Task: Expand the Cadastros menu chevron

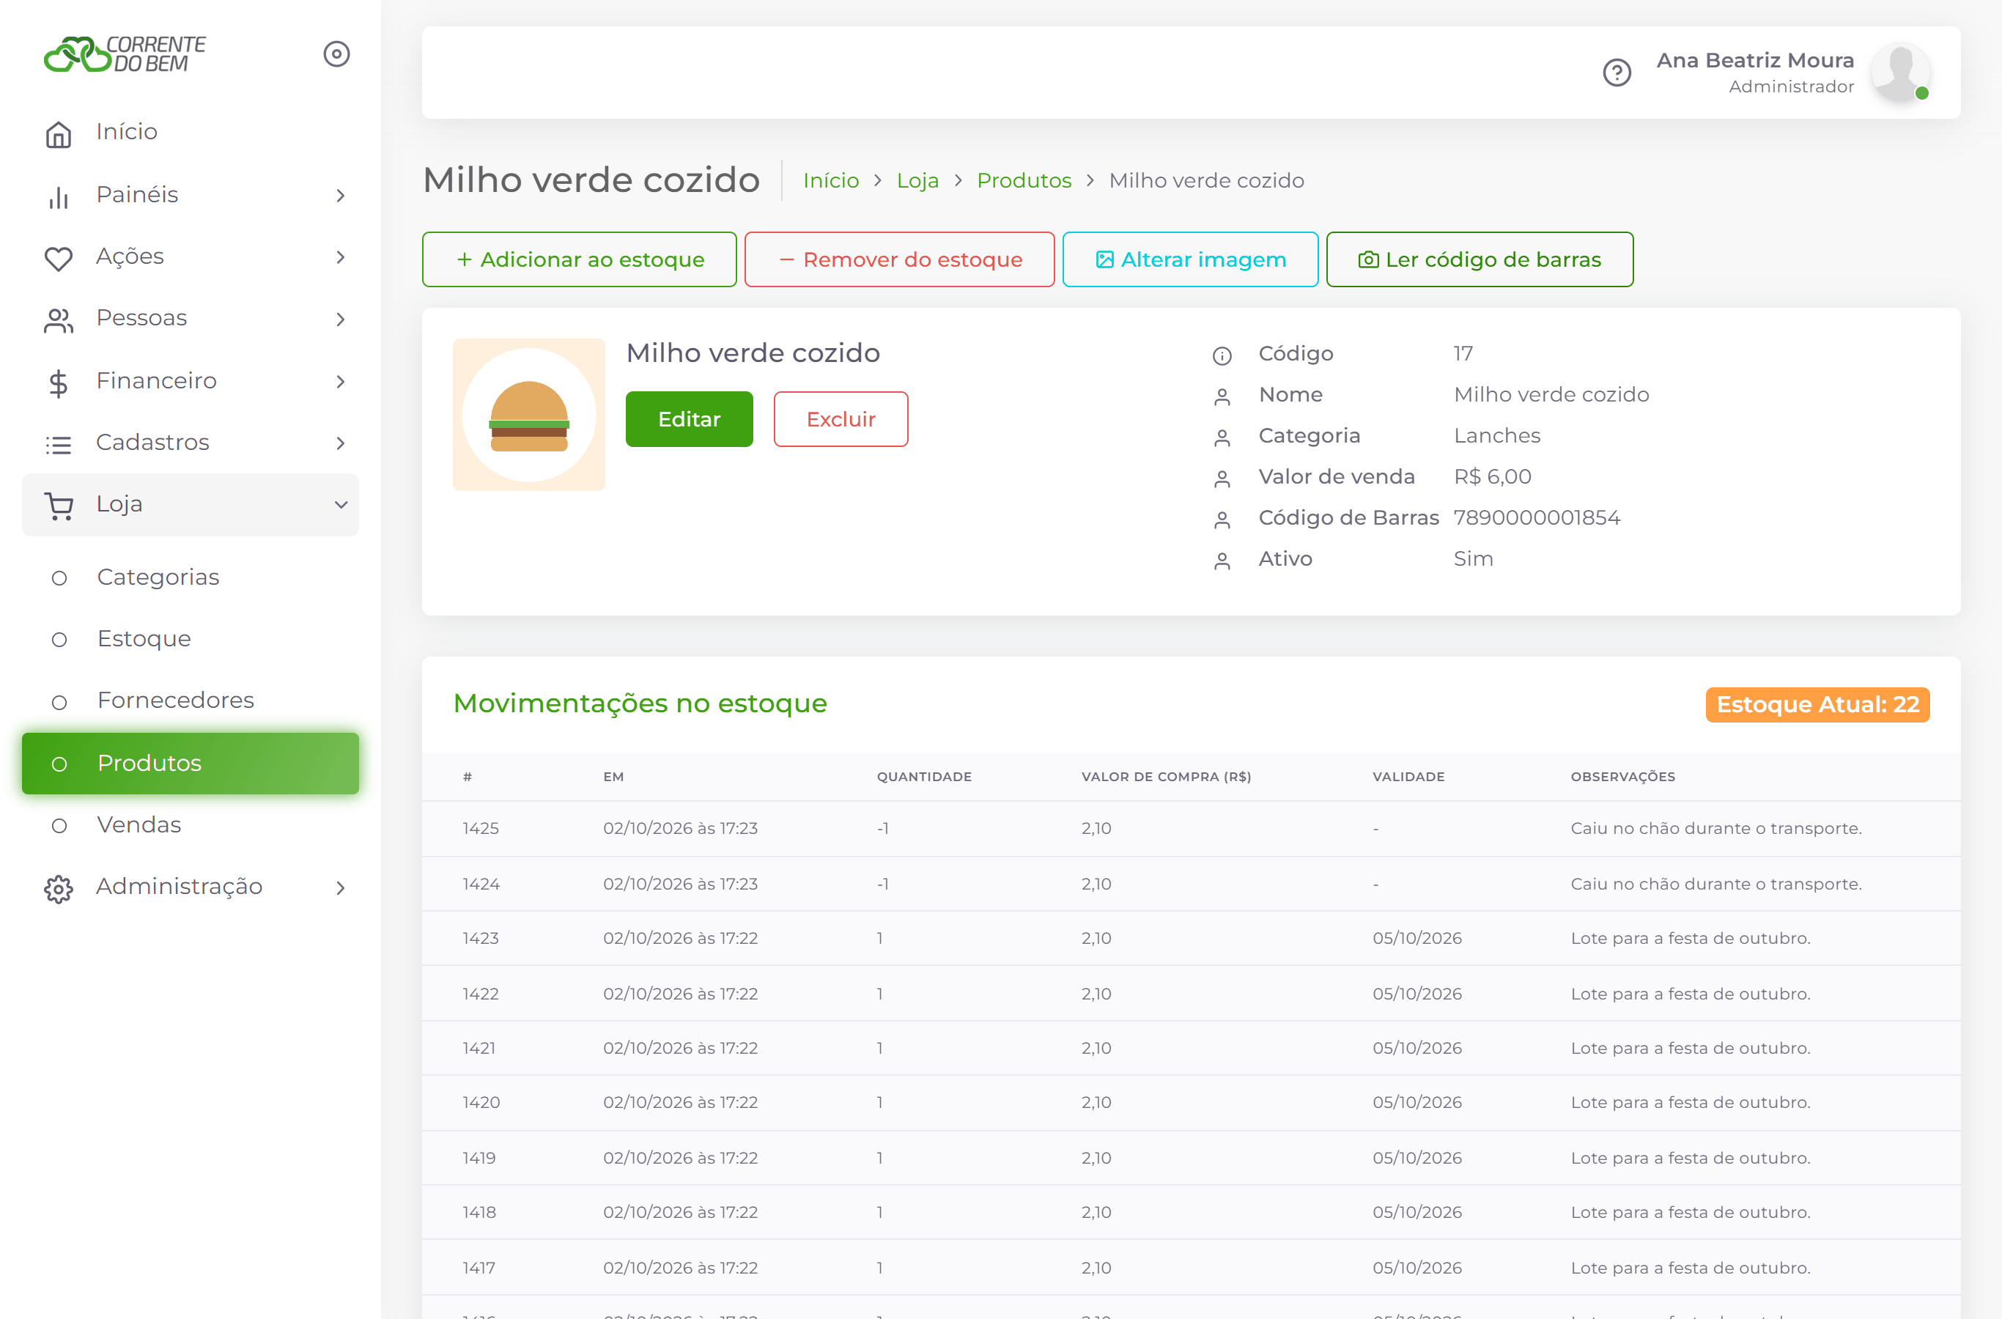Action: point(340,443)
